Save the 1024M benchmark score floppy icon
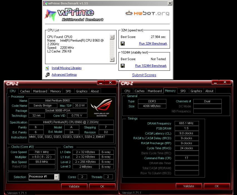This screenshot has width=237, height=195. 123,66
